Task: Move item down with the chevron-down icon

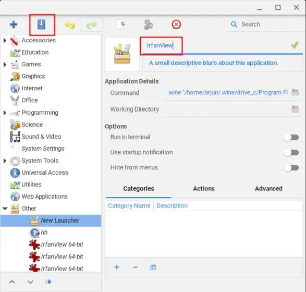Action: pyautogui.click(x=30, y=282)
